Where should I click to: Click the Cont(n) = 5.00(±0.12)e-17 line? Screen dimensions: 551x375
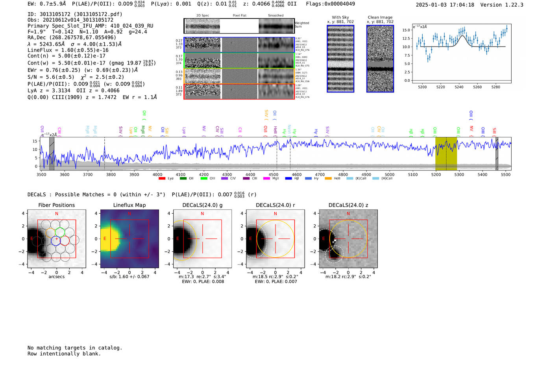tap(67, 56)
